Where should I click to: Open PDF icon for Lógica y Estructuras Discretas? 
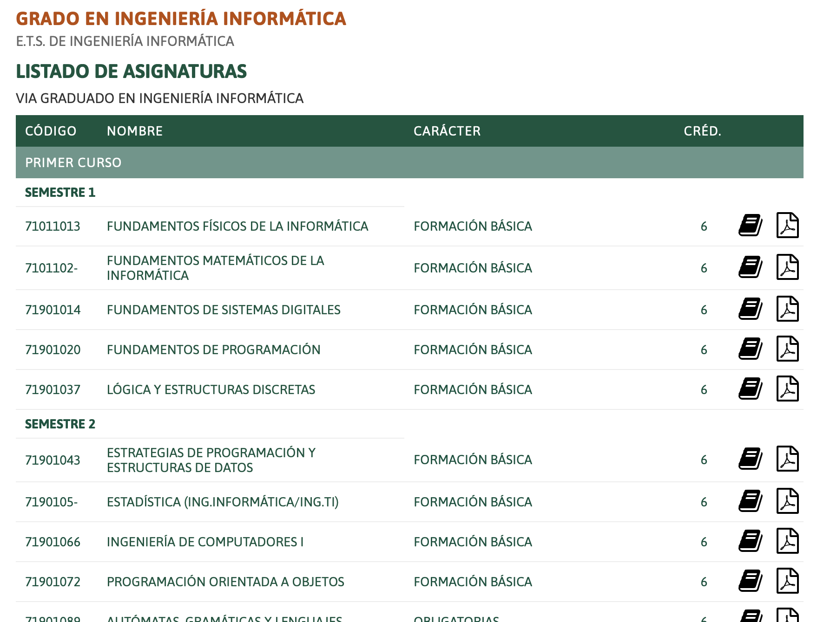click(788, 389)
